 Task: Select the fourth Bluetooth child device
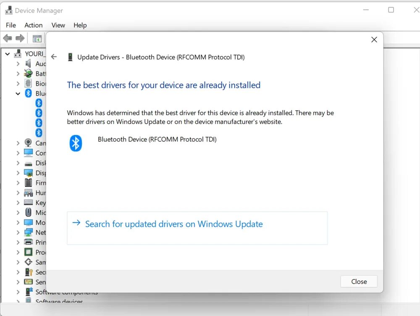[x=39, y=133]
